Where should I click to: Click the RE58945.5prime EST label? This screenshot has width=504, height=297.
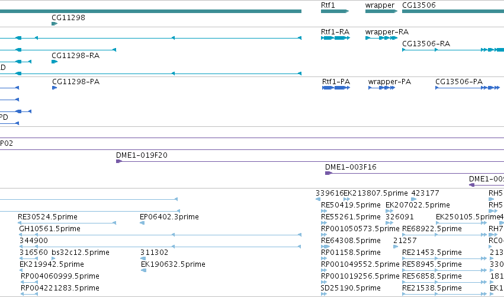click(432, 265)
